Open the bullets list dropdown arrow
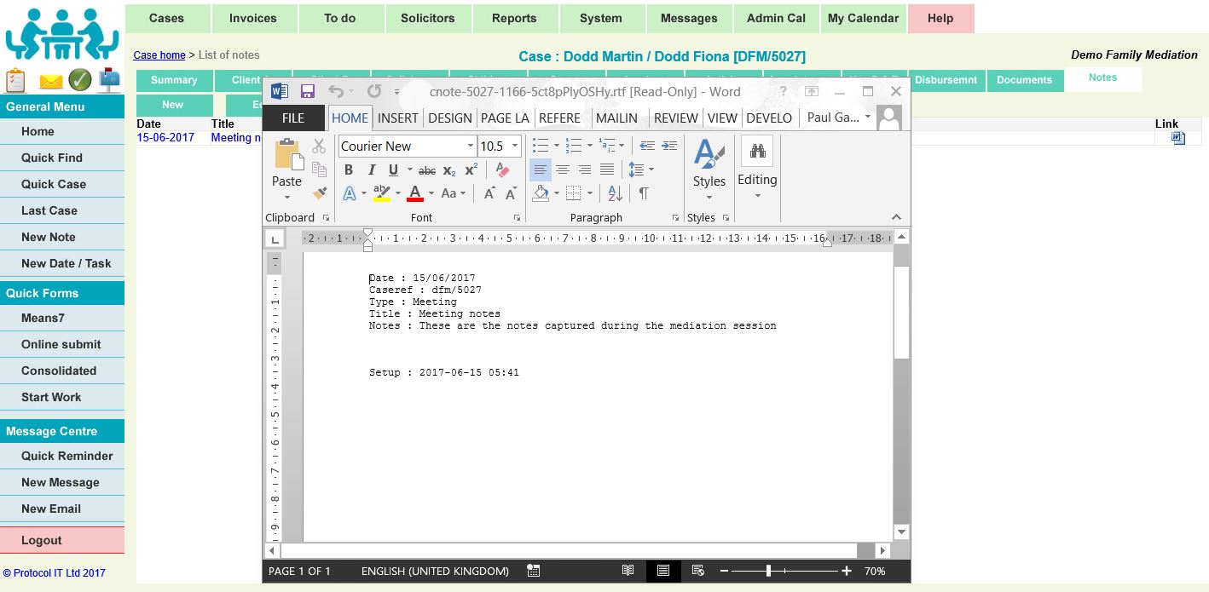Viewport: 1209px width, 592px height. (x=557, y=146)
